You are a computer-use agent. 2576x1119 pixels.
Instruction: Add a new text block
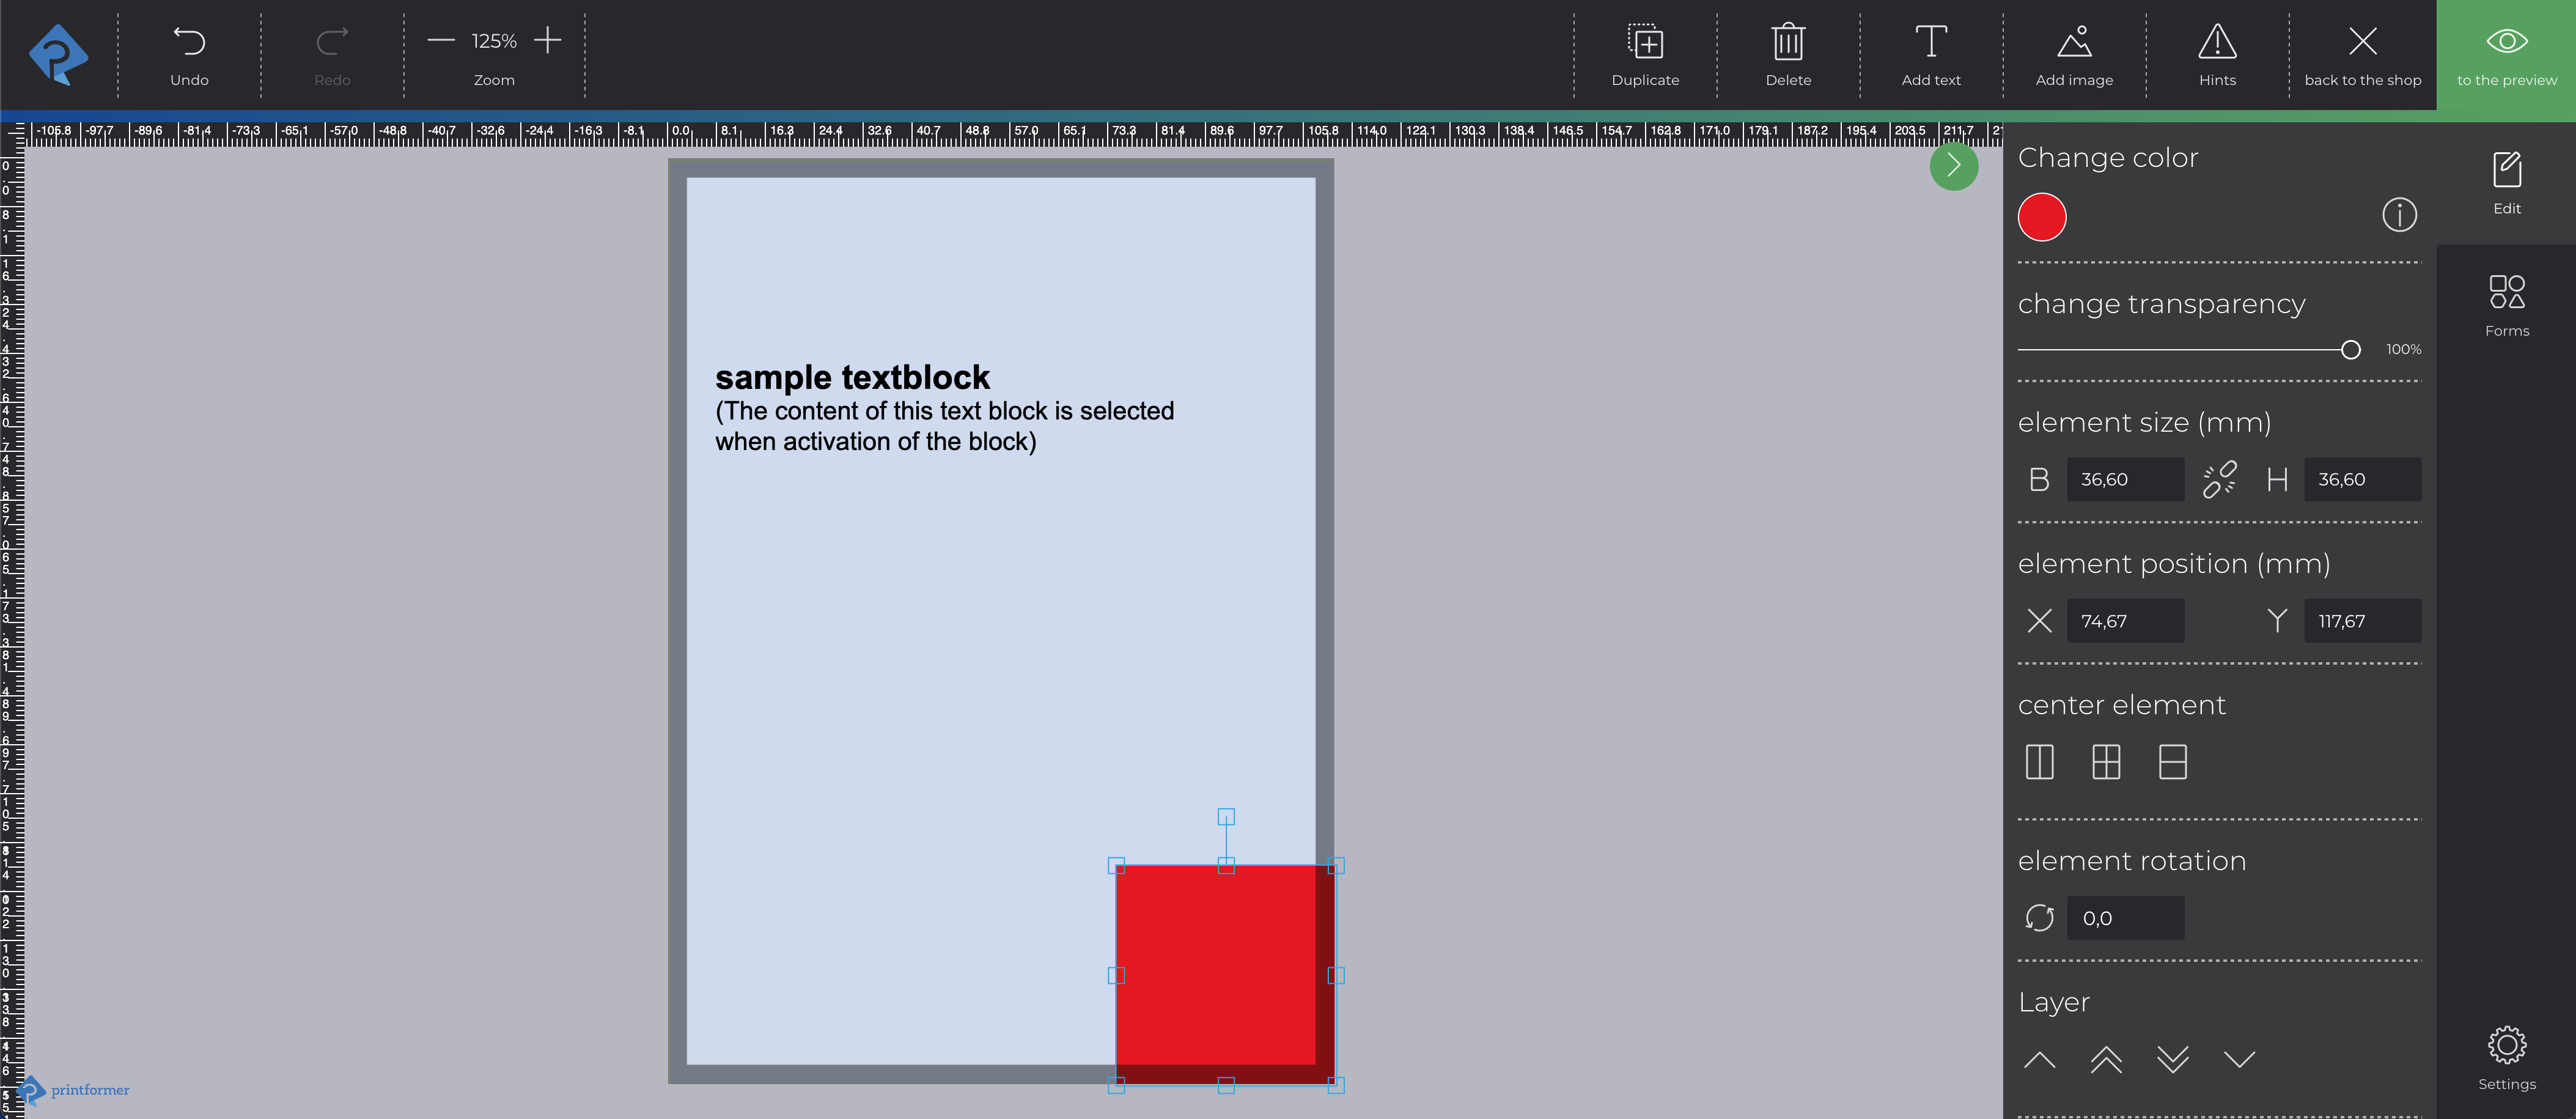(x=1931, y=55)
